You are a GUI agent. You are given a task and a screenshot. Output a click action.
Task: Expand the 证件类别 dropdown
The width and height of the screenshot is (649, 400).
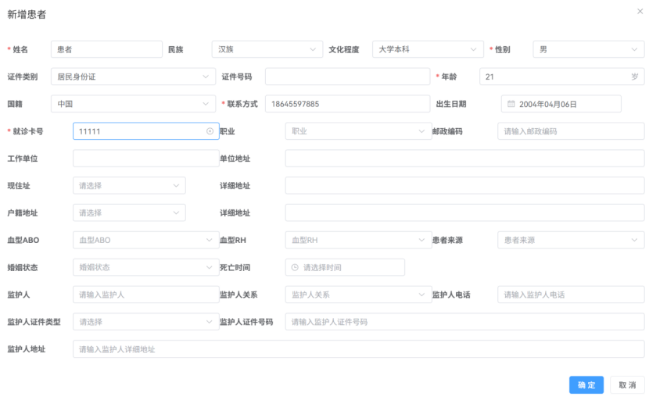[x=133, y=77]
